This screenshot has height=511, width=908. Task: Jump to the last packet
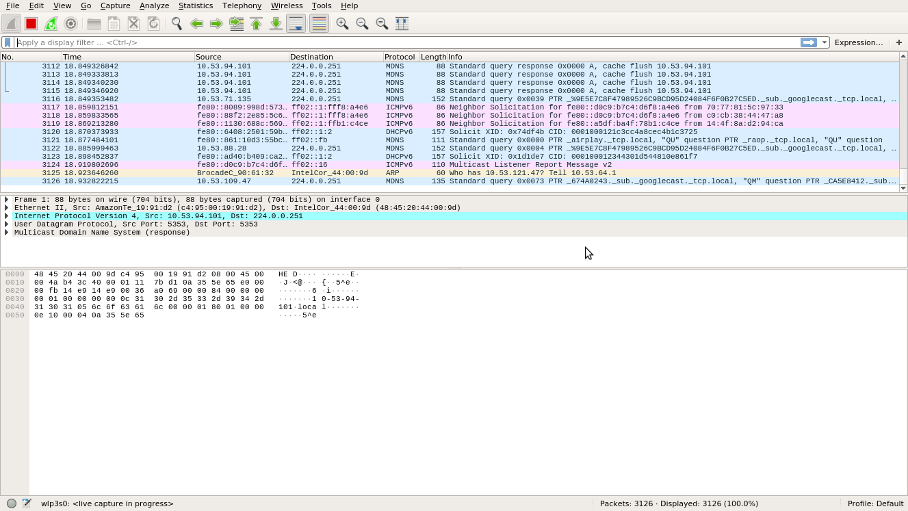coord(276,23)
